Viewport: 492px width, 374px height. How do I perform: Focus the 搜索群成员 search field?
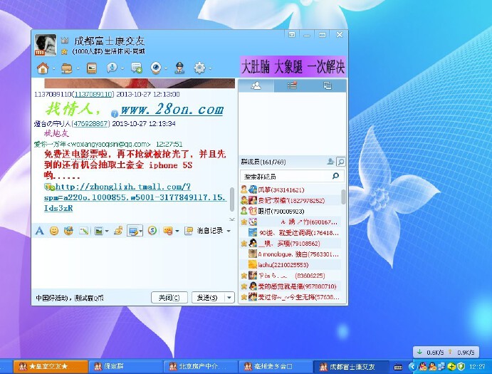click(287, 176)
